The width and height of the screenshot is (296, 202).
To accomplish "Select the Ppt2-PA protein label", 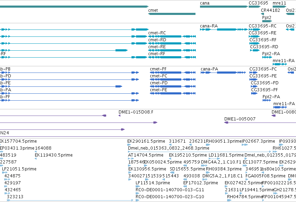I will point(271,97).
